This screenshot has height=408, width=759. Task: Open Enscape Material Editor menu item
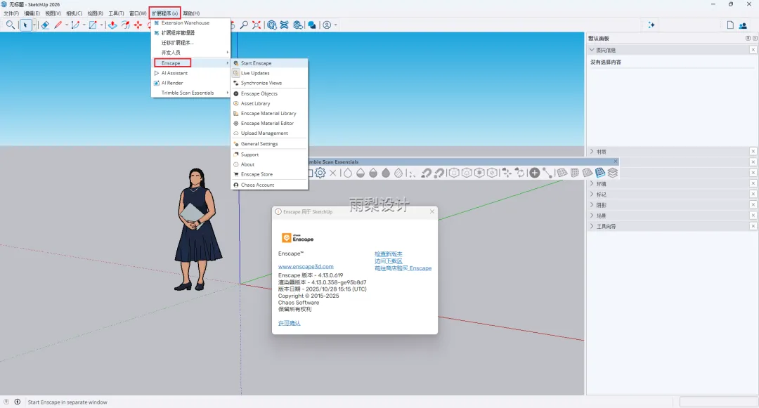point(269,123)
